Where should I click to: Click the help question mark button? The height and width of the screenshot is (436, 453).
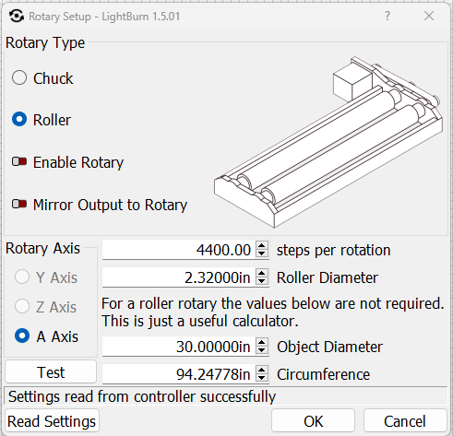pyautogui.click(x=387, y=16)
